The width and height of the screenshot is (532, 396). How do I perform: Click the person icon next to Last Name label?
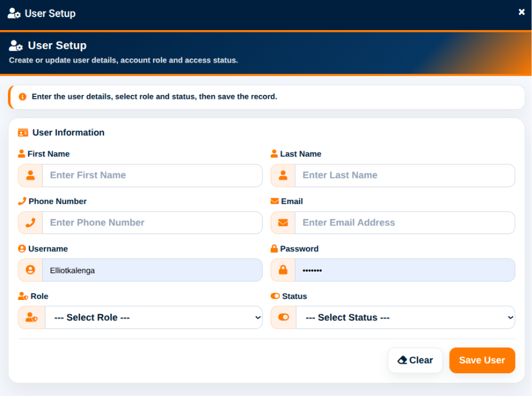click(x=274, y=153)
